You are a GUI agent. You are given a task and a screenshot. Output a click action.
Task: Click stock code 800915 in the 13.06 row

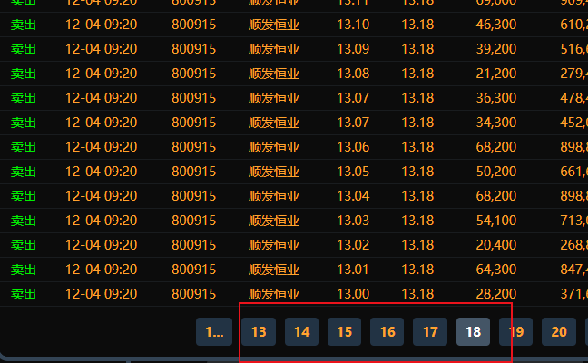pyautogui.click(x=193, y=146)
